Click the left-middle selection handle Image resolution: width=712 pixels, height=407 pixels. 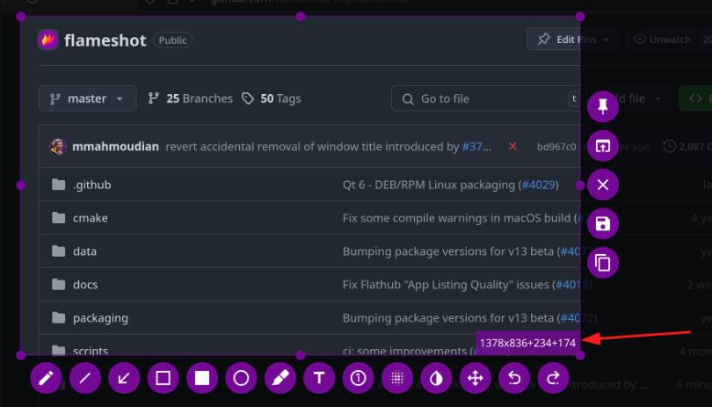pyautogui.click(x=21, y=185)
